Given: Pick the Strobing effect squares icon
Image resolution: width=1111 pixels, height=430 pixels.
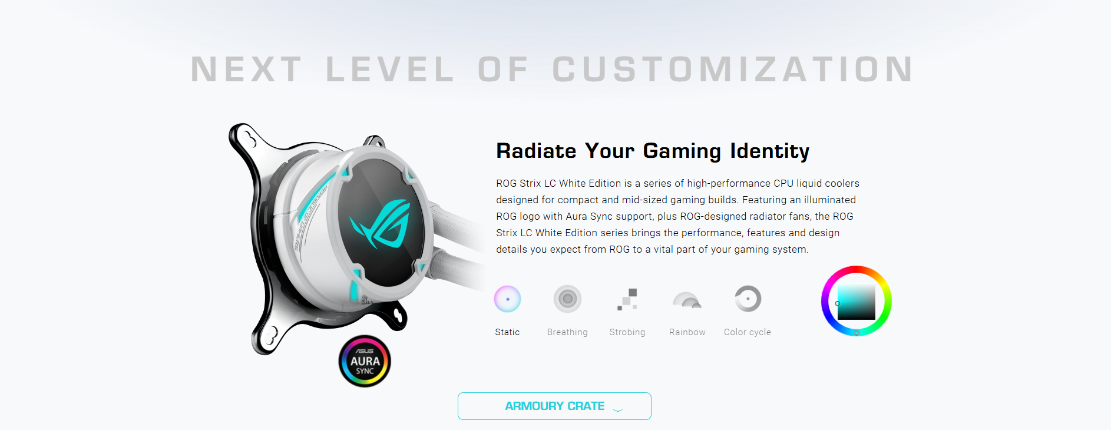Looking at the screenshot, I should tap(627, 299).
